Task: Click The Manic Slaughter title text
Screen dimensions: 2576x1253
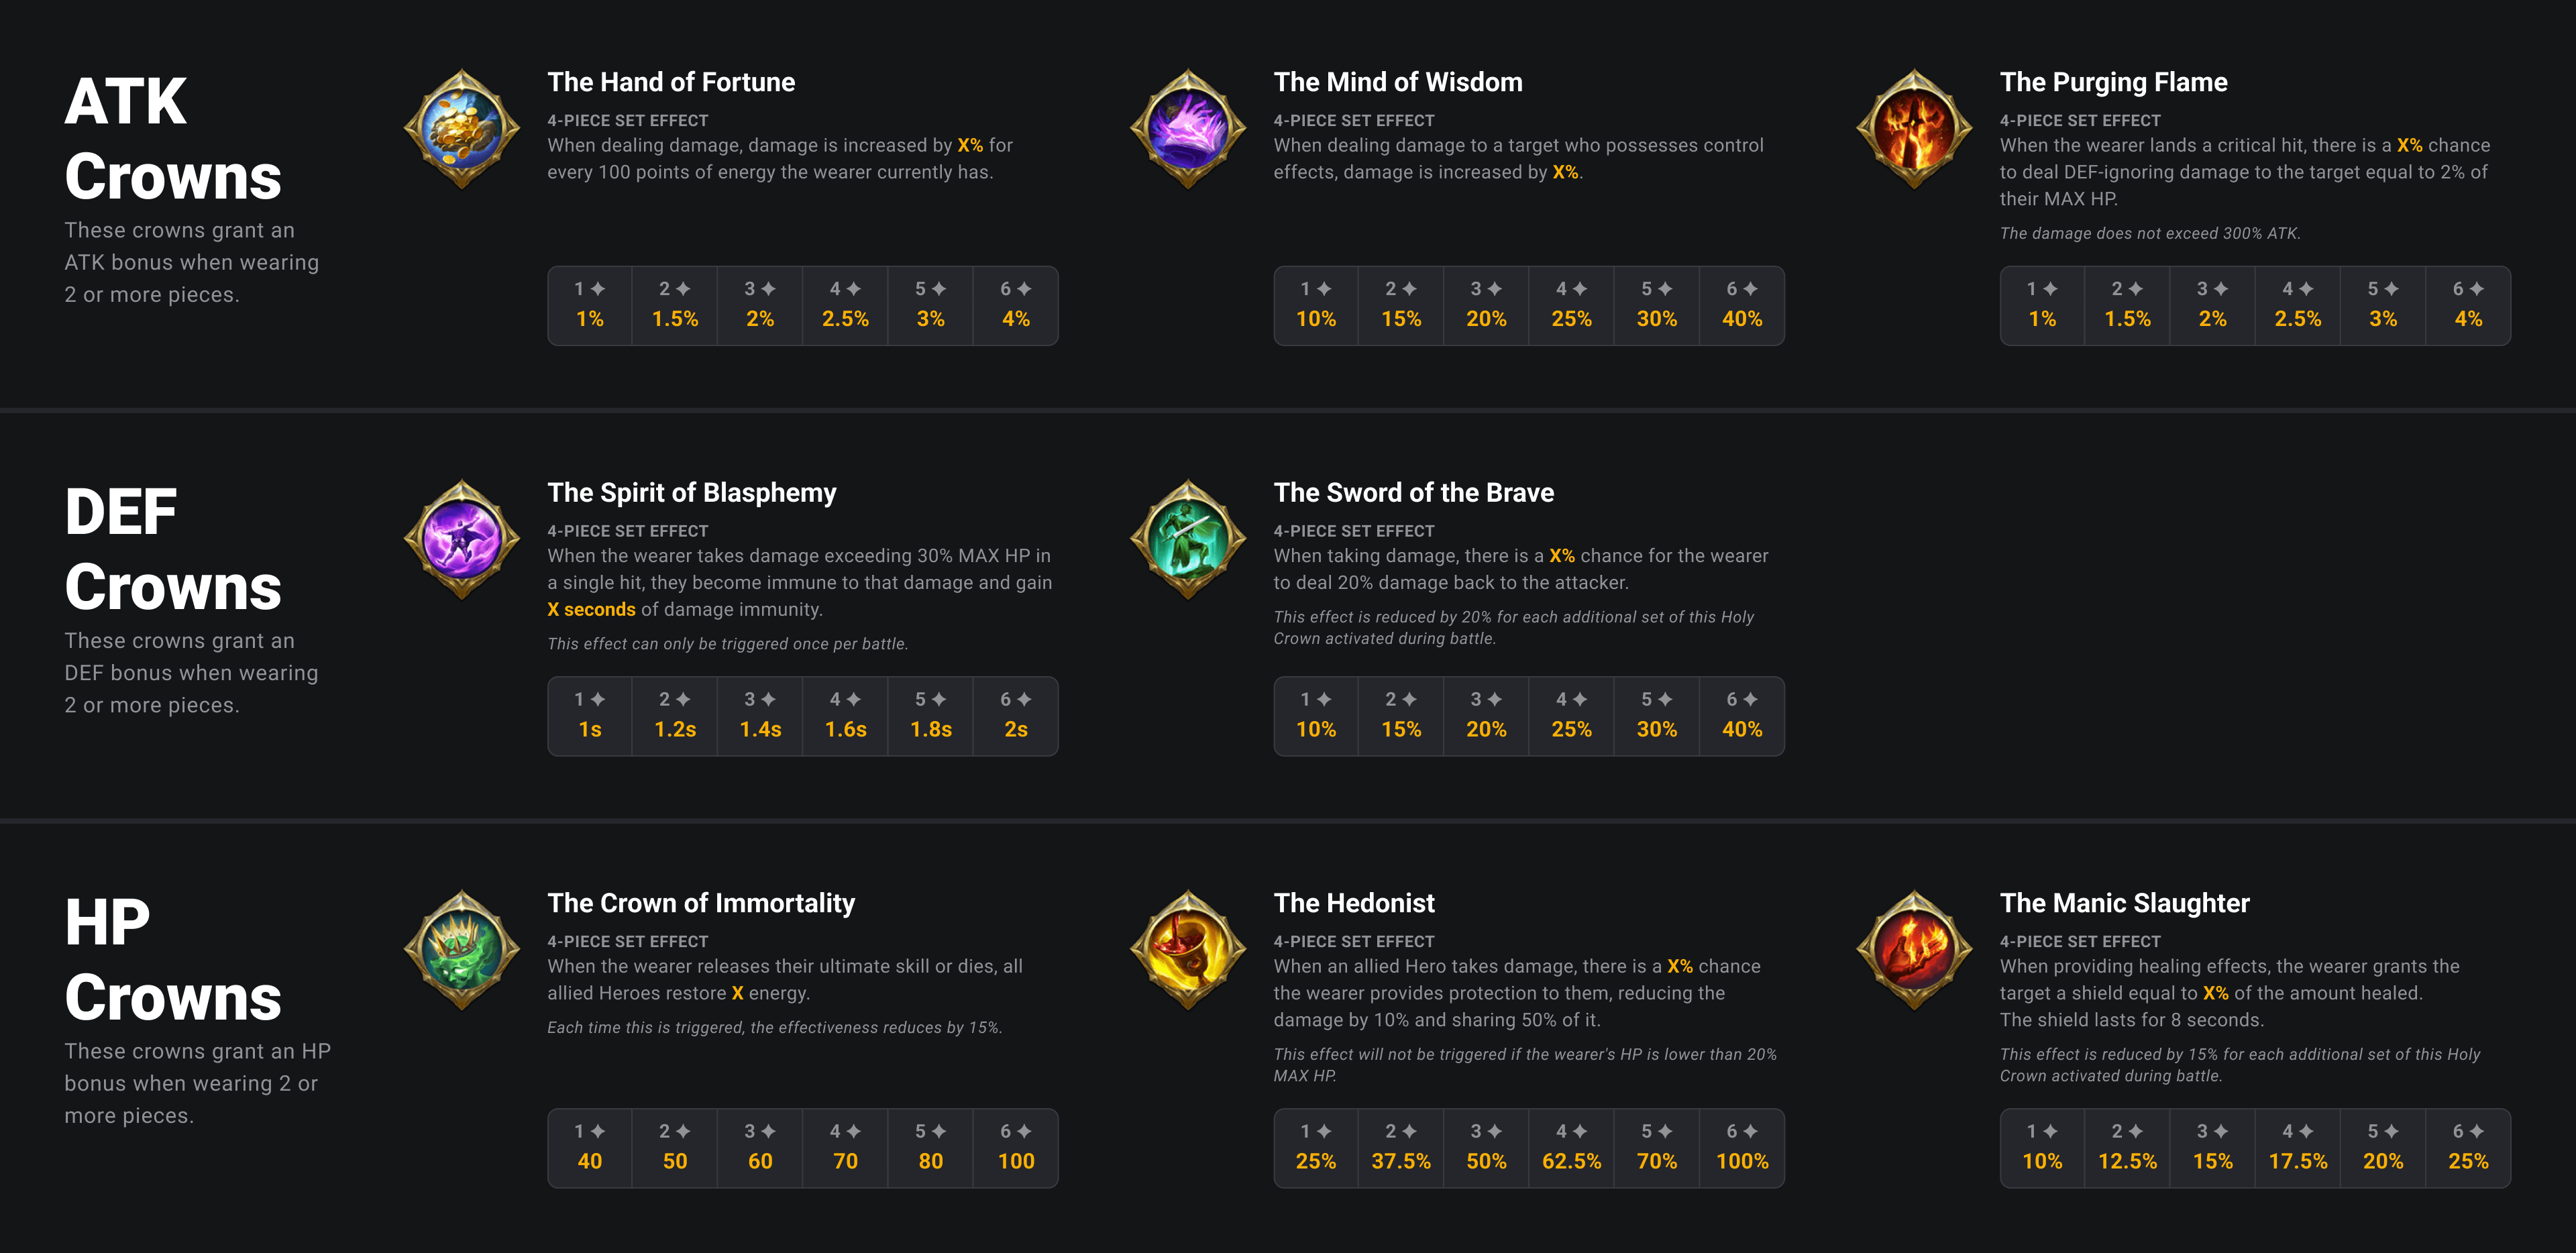Action: 2124,903
